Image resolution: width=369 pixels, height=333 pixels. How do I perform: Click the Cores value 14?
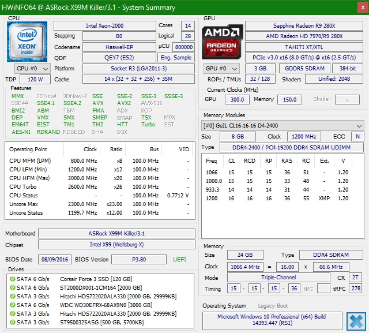point(188,25)
